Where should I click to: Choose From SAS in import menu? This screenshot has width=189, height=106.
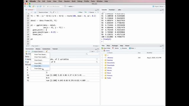click(x=40, y=66)
